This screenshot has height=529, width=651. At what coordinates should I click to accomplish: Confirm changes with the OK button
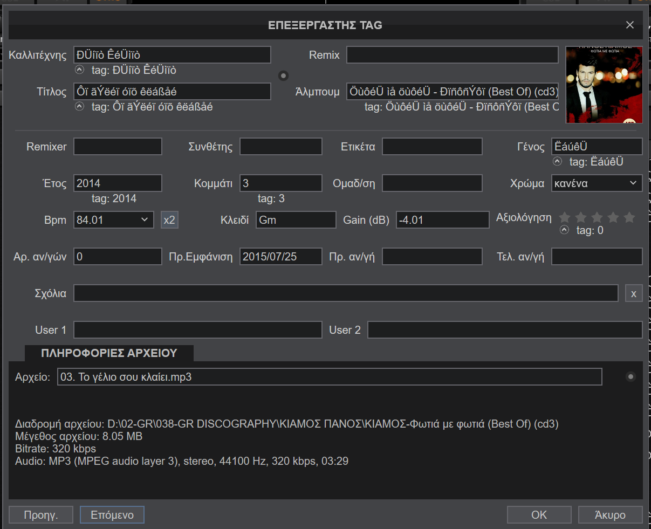tap(539, 514)
